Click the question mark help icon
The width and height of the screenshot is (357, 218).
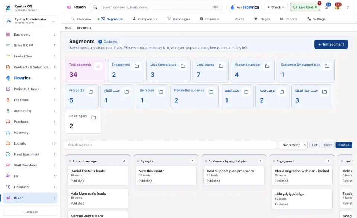click(348, 7)
